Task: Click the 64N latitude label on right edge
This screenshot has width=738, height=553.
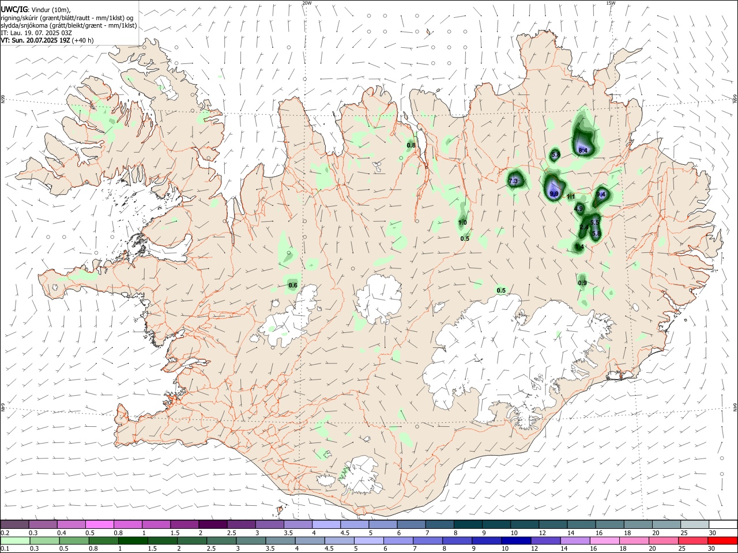Action: (735, 407)
